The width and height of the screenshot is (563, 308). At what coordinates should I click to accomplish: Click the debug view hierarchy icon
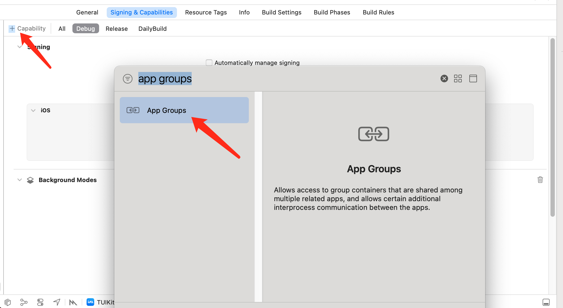8,302
